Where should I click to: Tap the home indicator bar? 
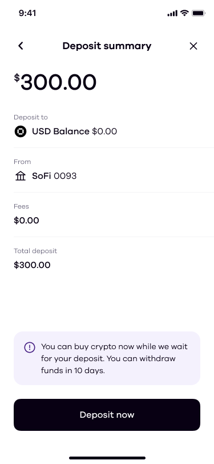click(x=107, y=458)
